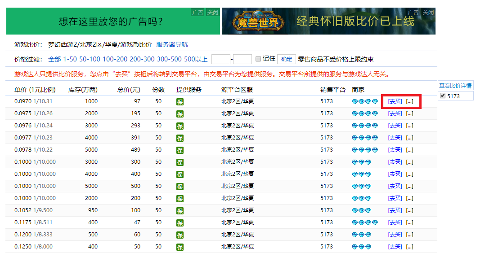Screen dimensions: 485x257
Task: Select the 100-200 price filter
Action: (x=115, y=59)
